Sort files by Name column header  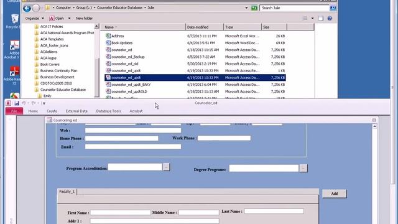click(x=143, y=27)
